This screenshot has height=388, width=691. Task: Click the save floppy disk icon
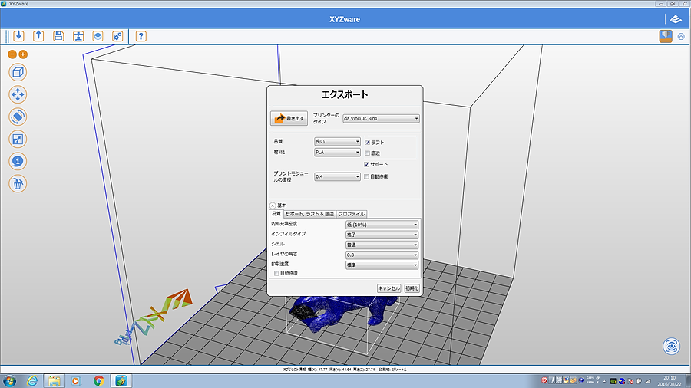pos(58,36)
